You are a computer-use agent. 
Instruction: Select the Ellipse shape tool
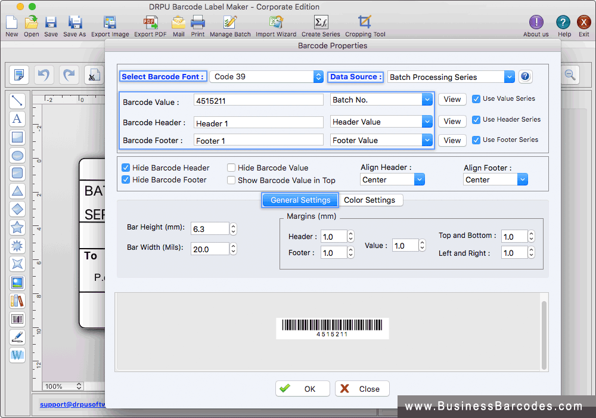pos(17,155)
